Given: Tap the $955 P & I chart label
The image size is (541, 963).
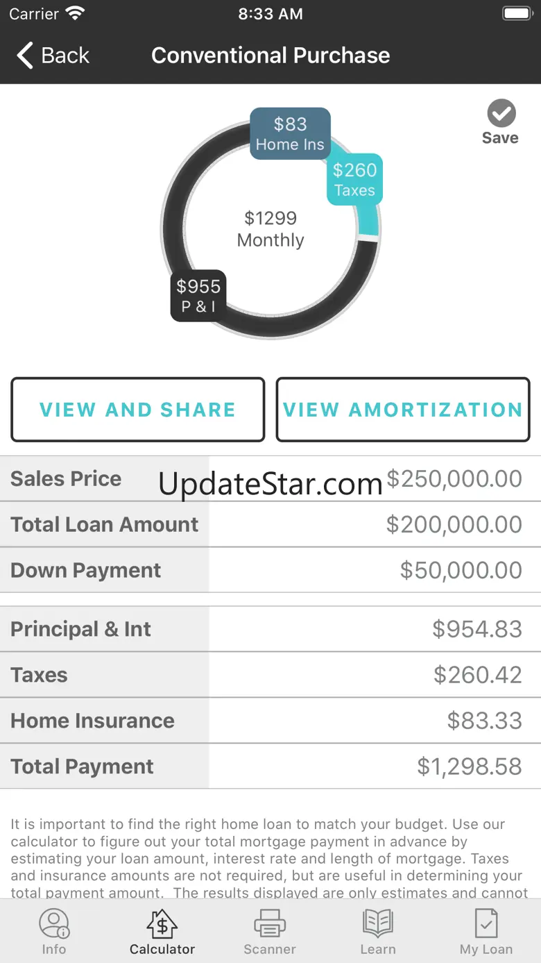Looking at the screenshot, I should (198, 295).
